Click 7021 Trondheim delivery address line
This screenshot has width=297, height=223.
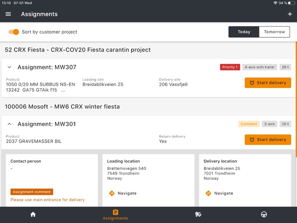point(219,173)
